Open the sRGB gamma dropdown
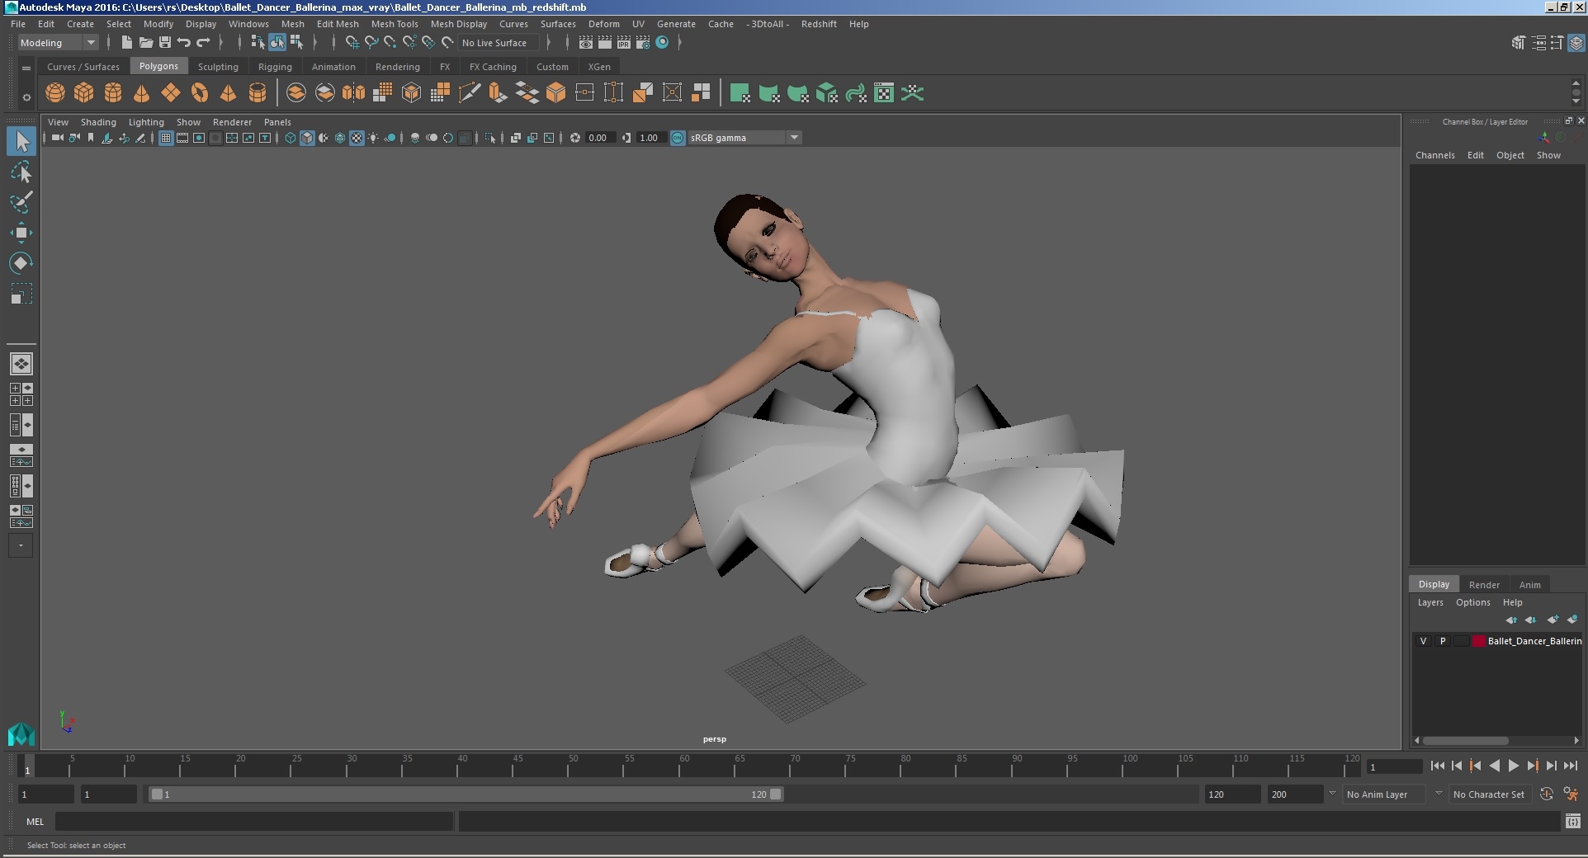The width and height of the screenshot is (1588, 858). 794,138
